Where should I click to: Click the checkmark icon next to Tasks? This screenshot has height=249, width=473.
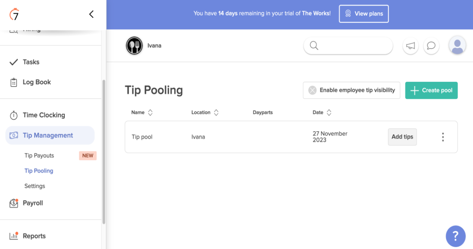13,62
